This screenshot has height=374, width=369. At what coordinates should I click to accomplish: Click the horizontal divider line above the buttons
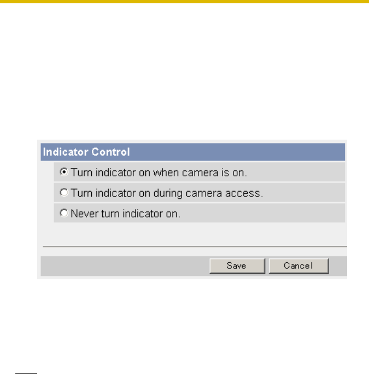click(x=195, y=246)
